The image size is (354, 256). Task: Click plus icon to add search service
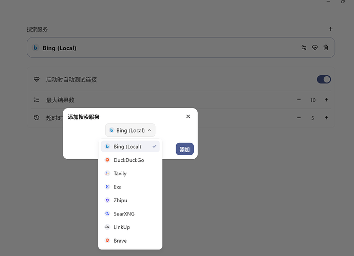(x=330, y=29)
